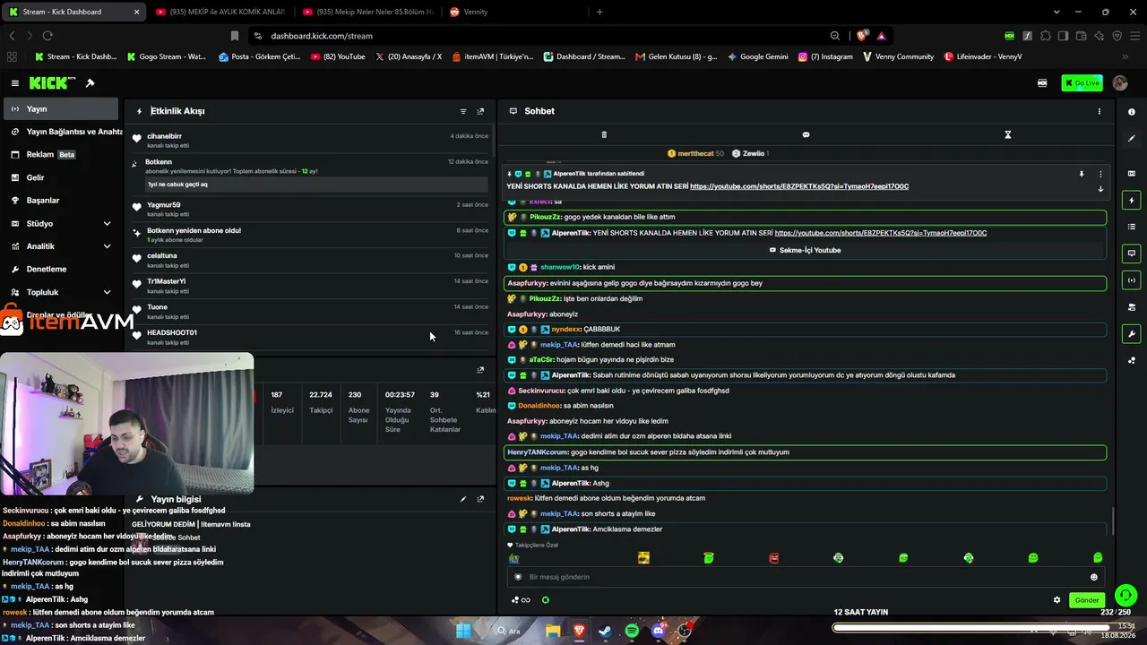Click follower cihanelbirr in activity feed
Viewport: 1147px width, 645px height.
164,136
